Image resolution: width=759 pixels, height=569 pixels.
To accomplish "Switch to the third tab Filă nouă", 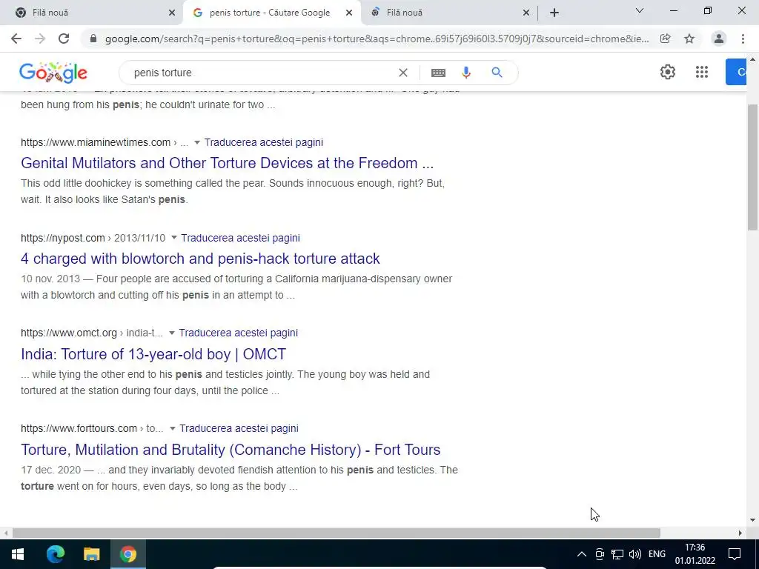I will [x=449, y=13].
